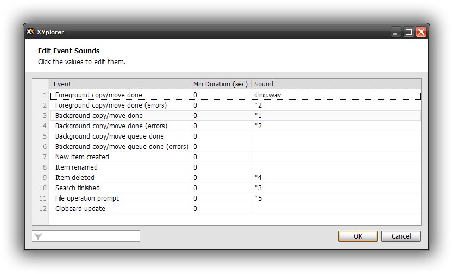Click the Min Duration (sec) column header

pos(221,84)
